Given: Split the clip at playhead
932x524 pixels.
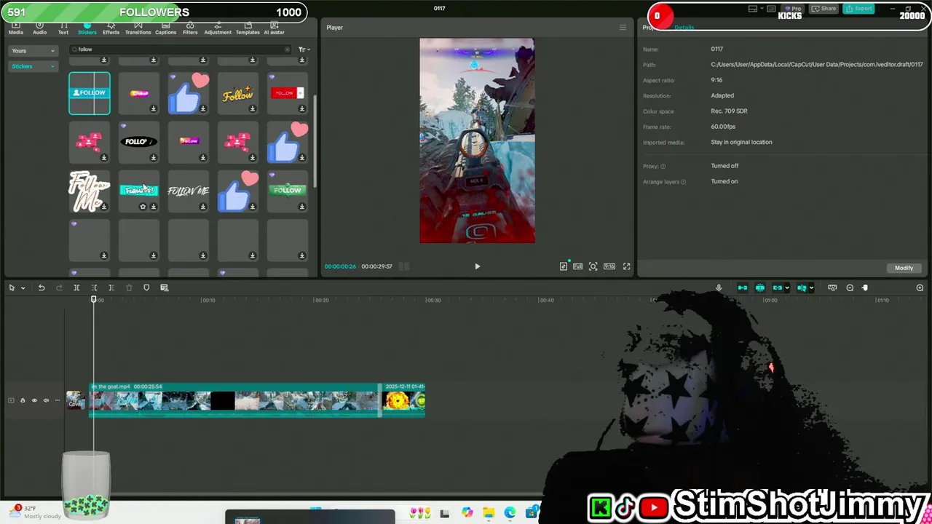Looking at the screenshot, I should (76, 288).
